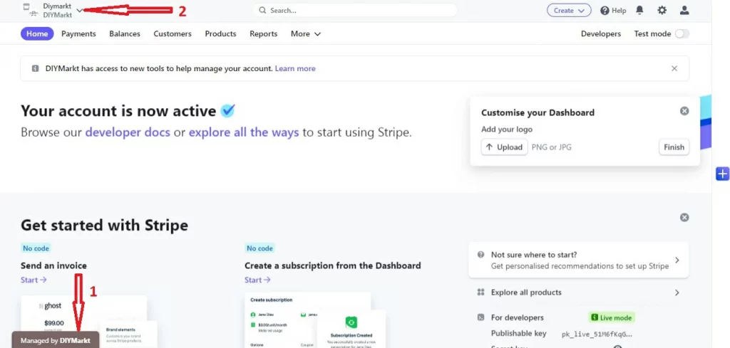Expand the Diymarkt account switcher
The width and height of the screenshot is (730, 348).
coord(79,11)
